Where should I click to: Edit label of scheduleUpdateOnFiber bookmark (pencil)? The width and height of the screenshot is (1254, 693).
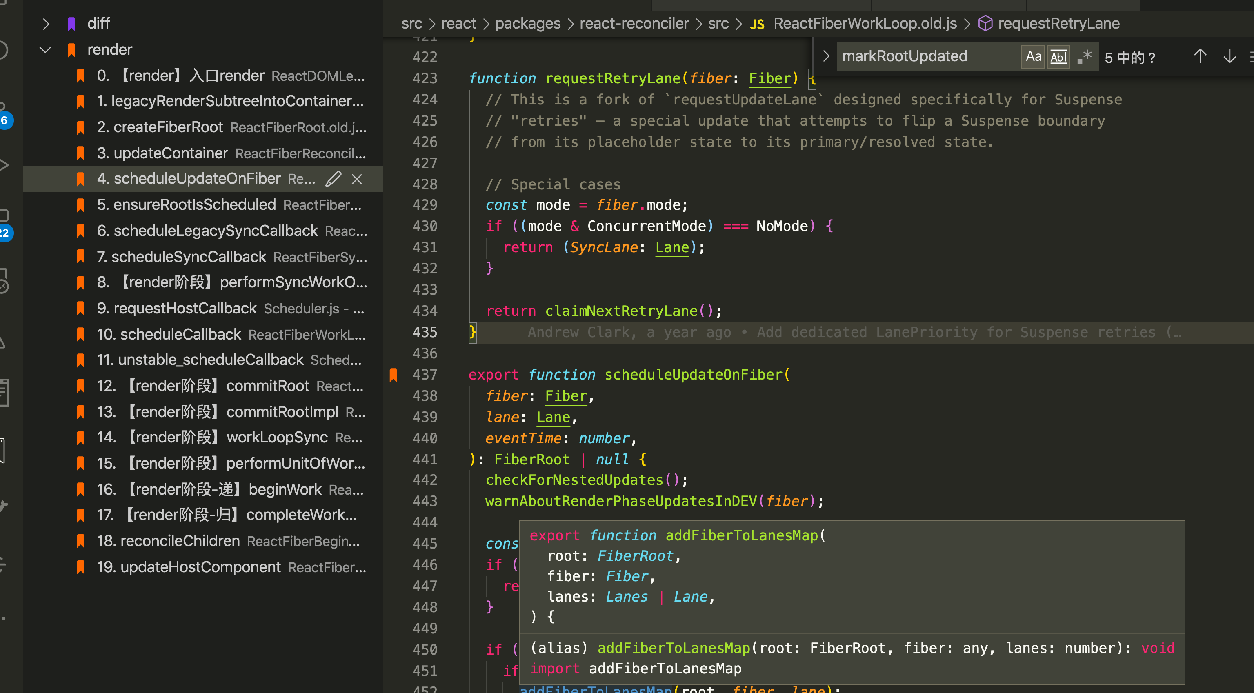[334, 179]
